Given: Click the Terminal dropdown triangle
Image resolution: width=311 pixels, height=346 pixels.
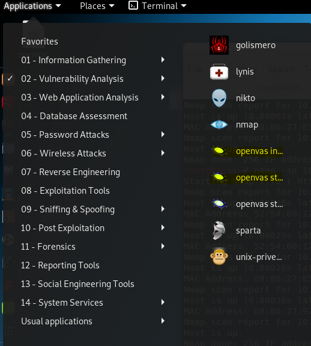Looking at the screenshot, I should point(184,6).
